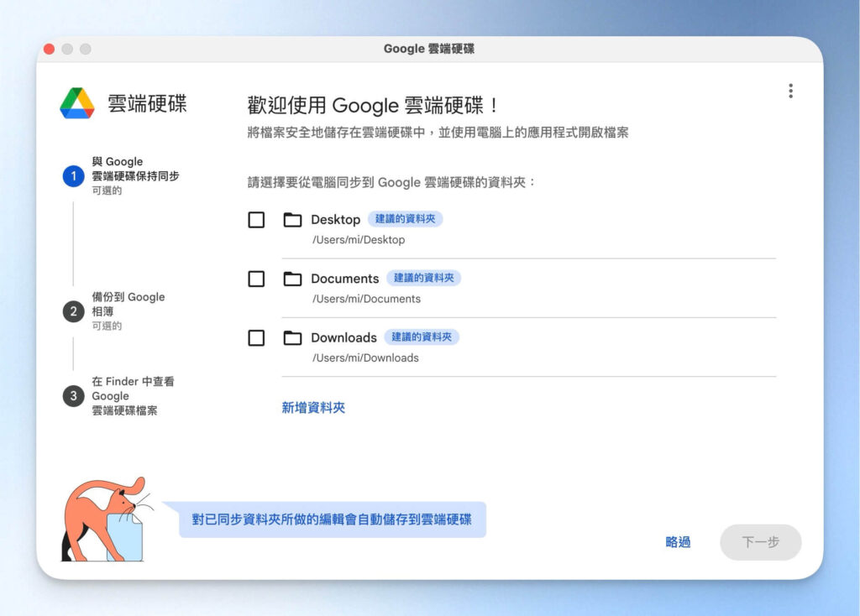Viewport: 860px width, 616px height.
Task: Click the Downloads folder name
Action: [x=343, y=337]
